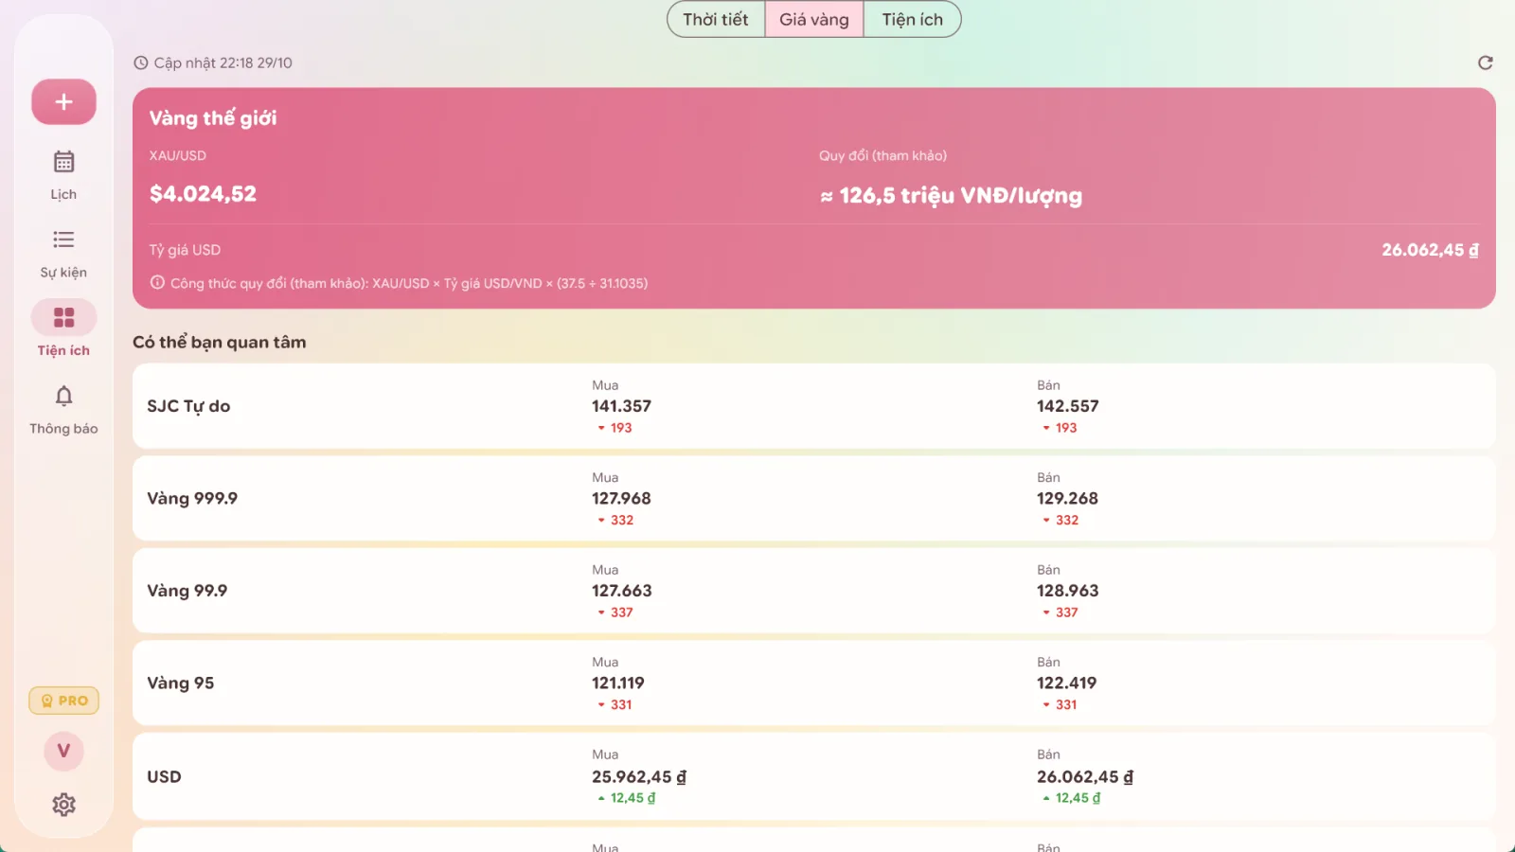This screenshot has width=1515, height=852.
Task: Click USD sell price 26.062,45 đ in list
Action: coord(1085,776)
